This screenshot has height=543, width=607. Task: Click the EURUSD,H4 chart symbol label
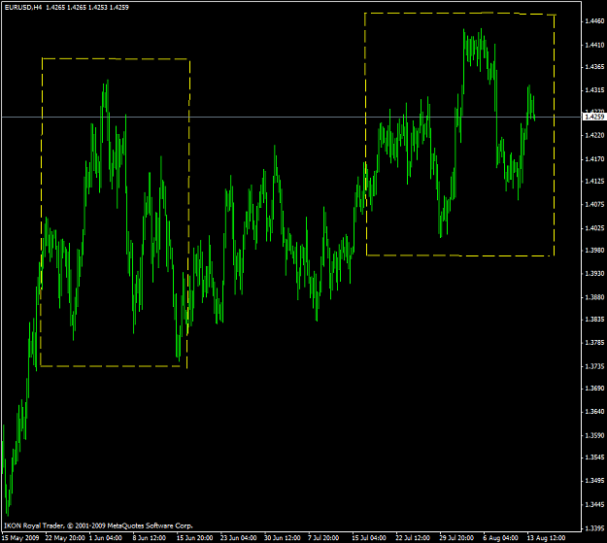click(x=23, y=8)
